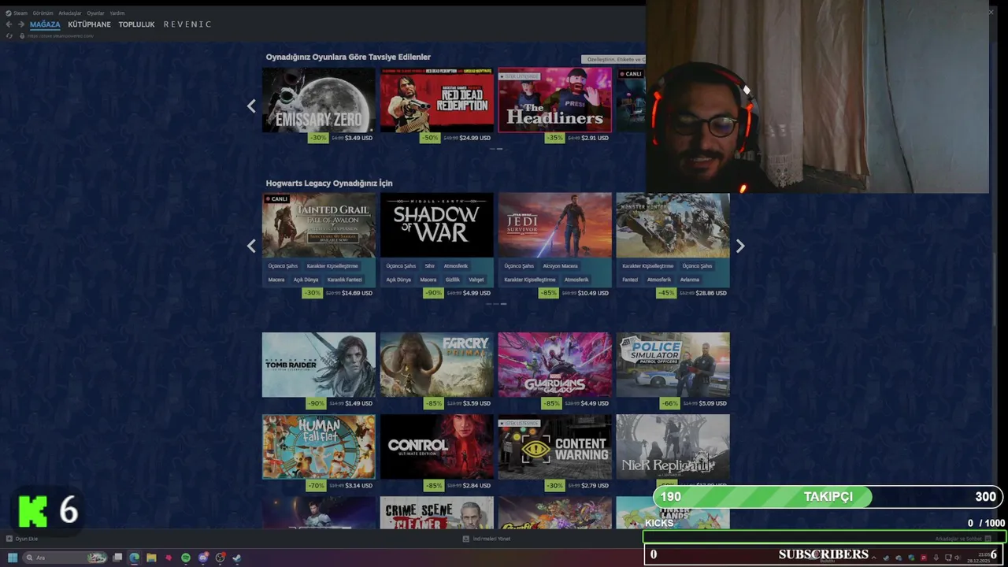Open the Police Simulator game card

[x=673, y=365]
